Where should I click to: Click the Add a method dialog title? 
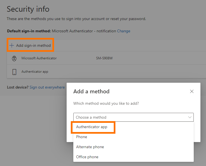(91, 91)
